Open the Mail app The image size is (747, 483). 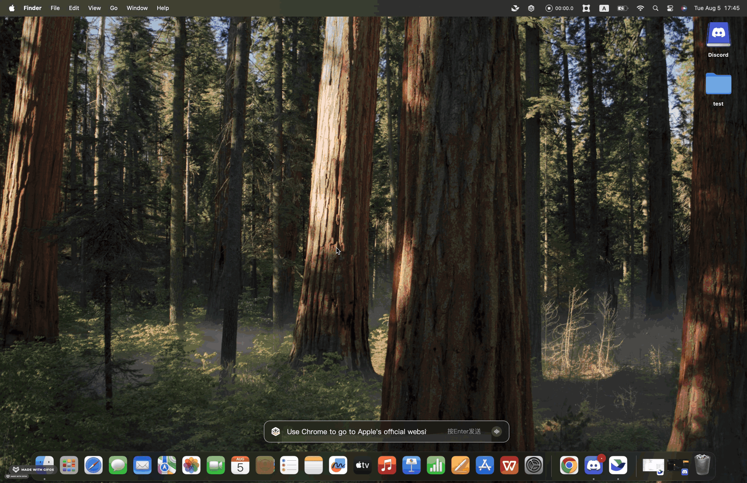coord(142,465)
